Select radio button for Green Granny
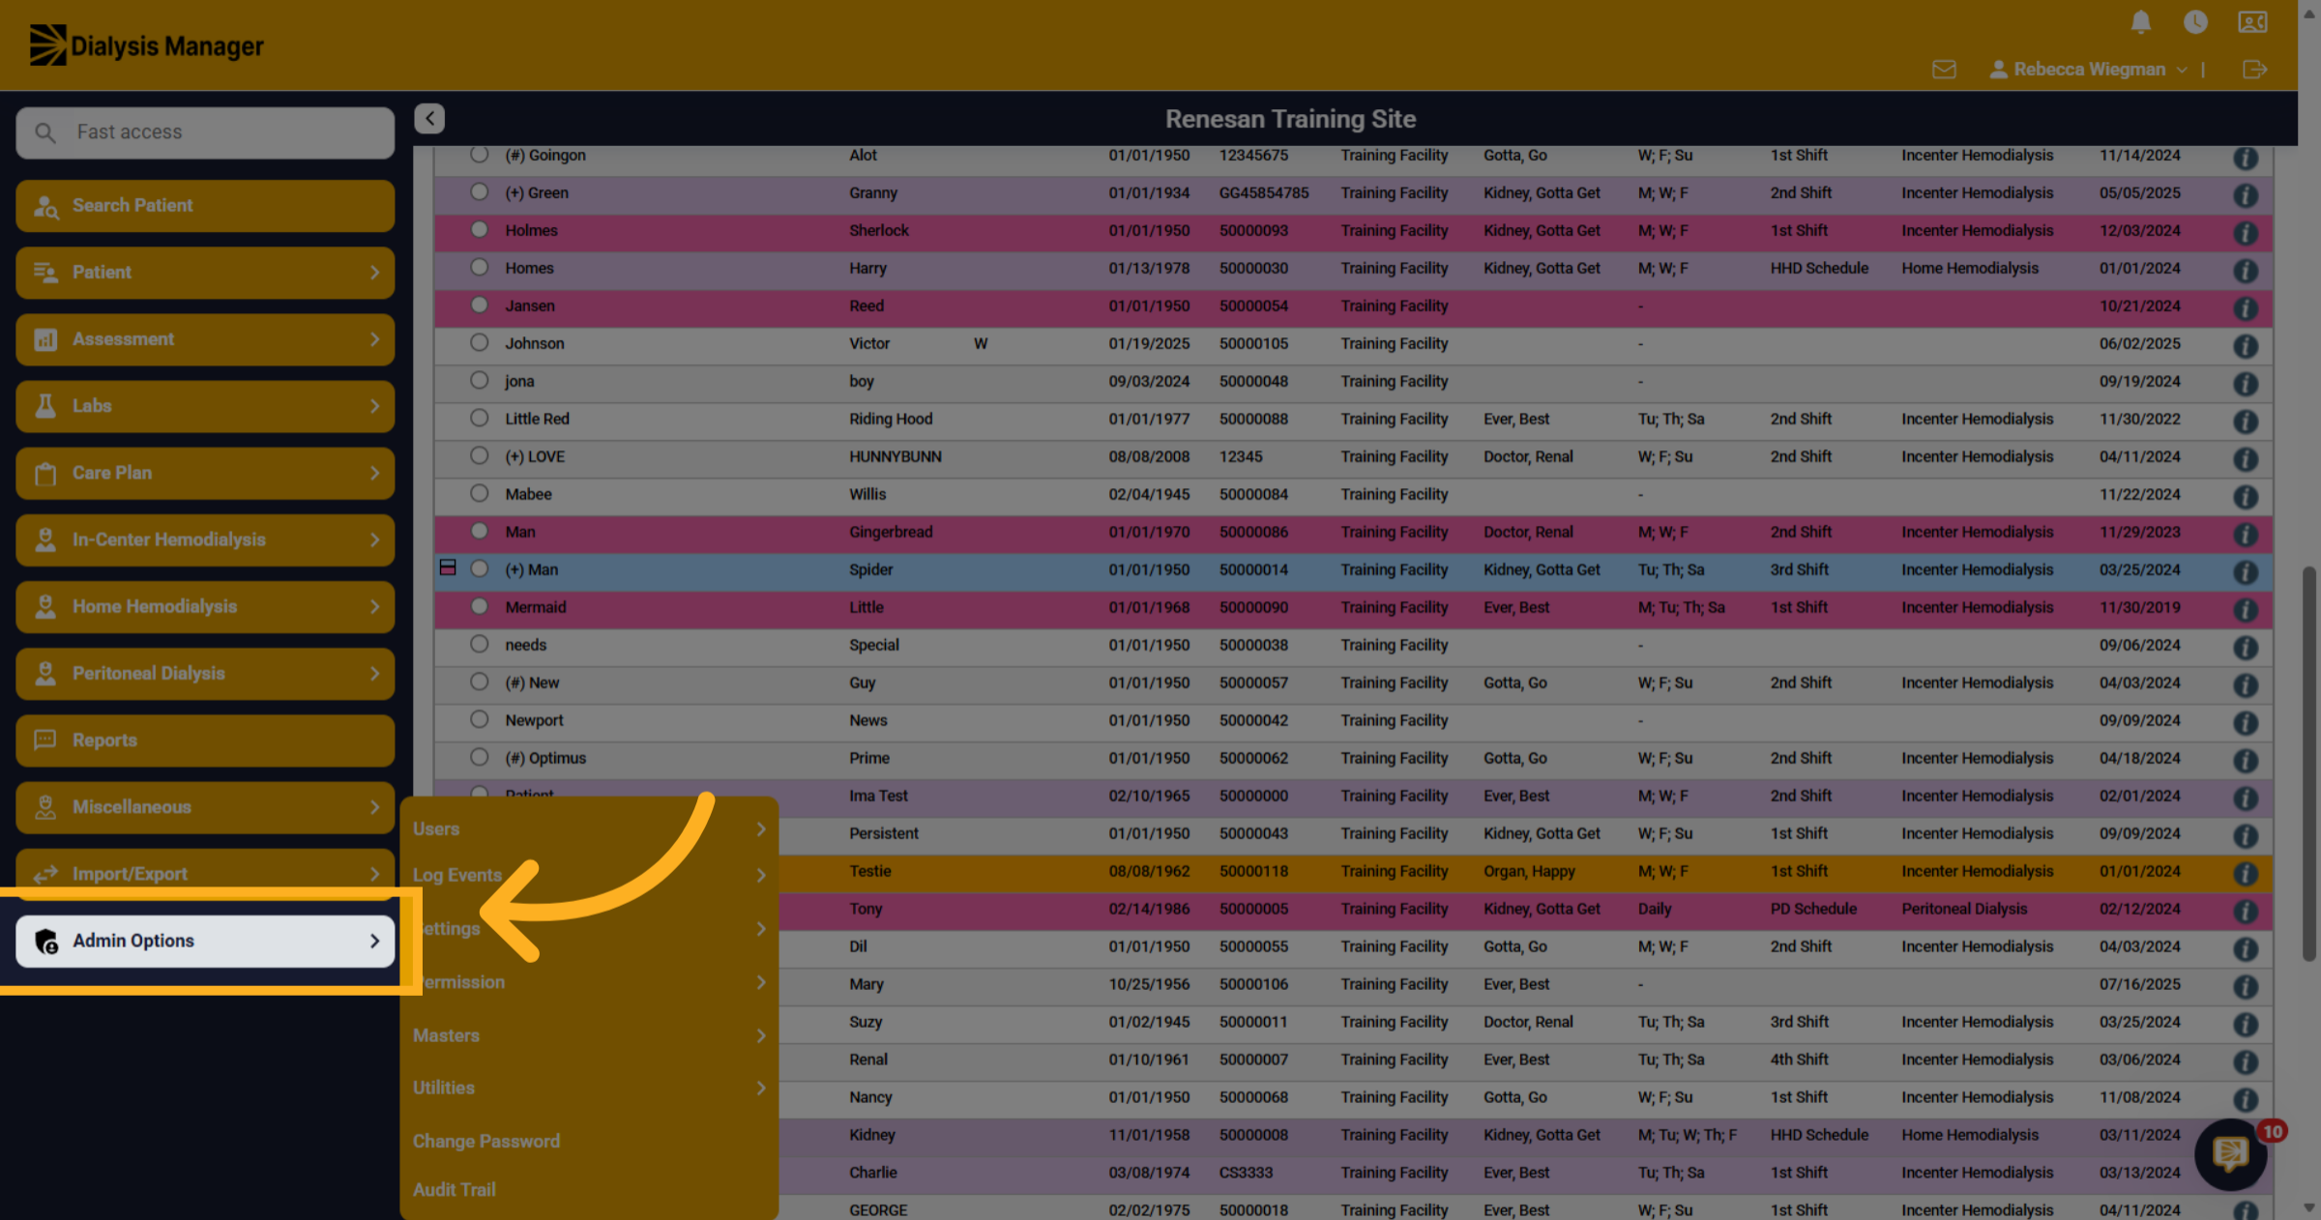Viewport: 2321px width, 1220px height. pos(479,191)
